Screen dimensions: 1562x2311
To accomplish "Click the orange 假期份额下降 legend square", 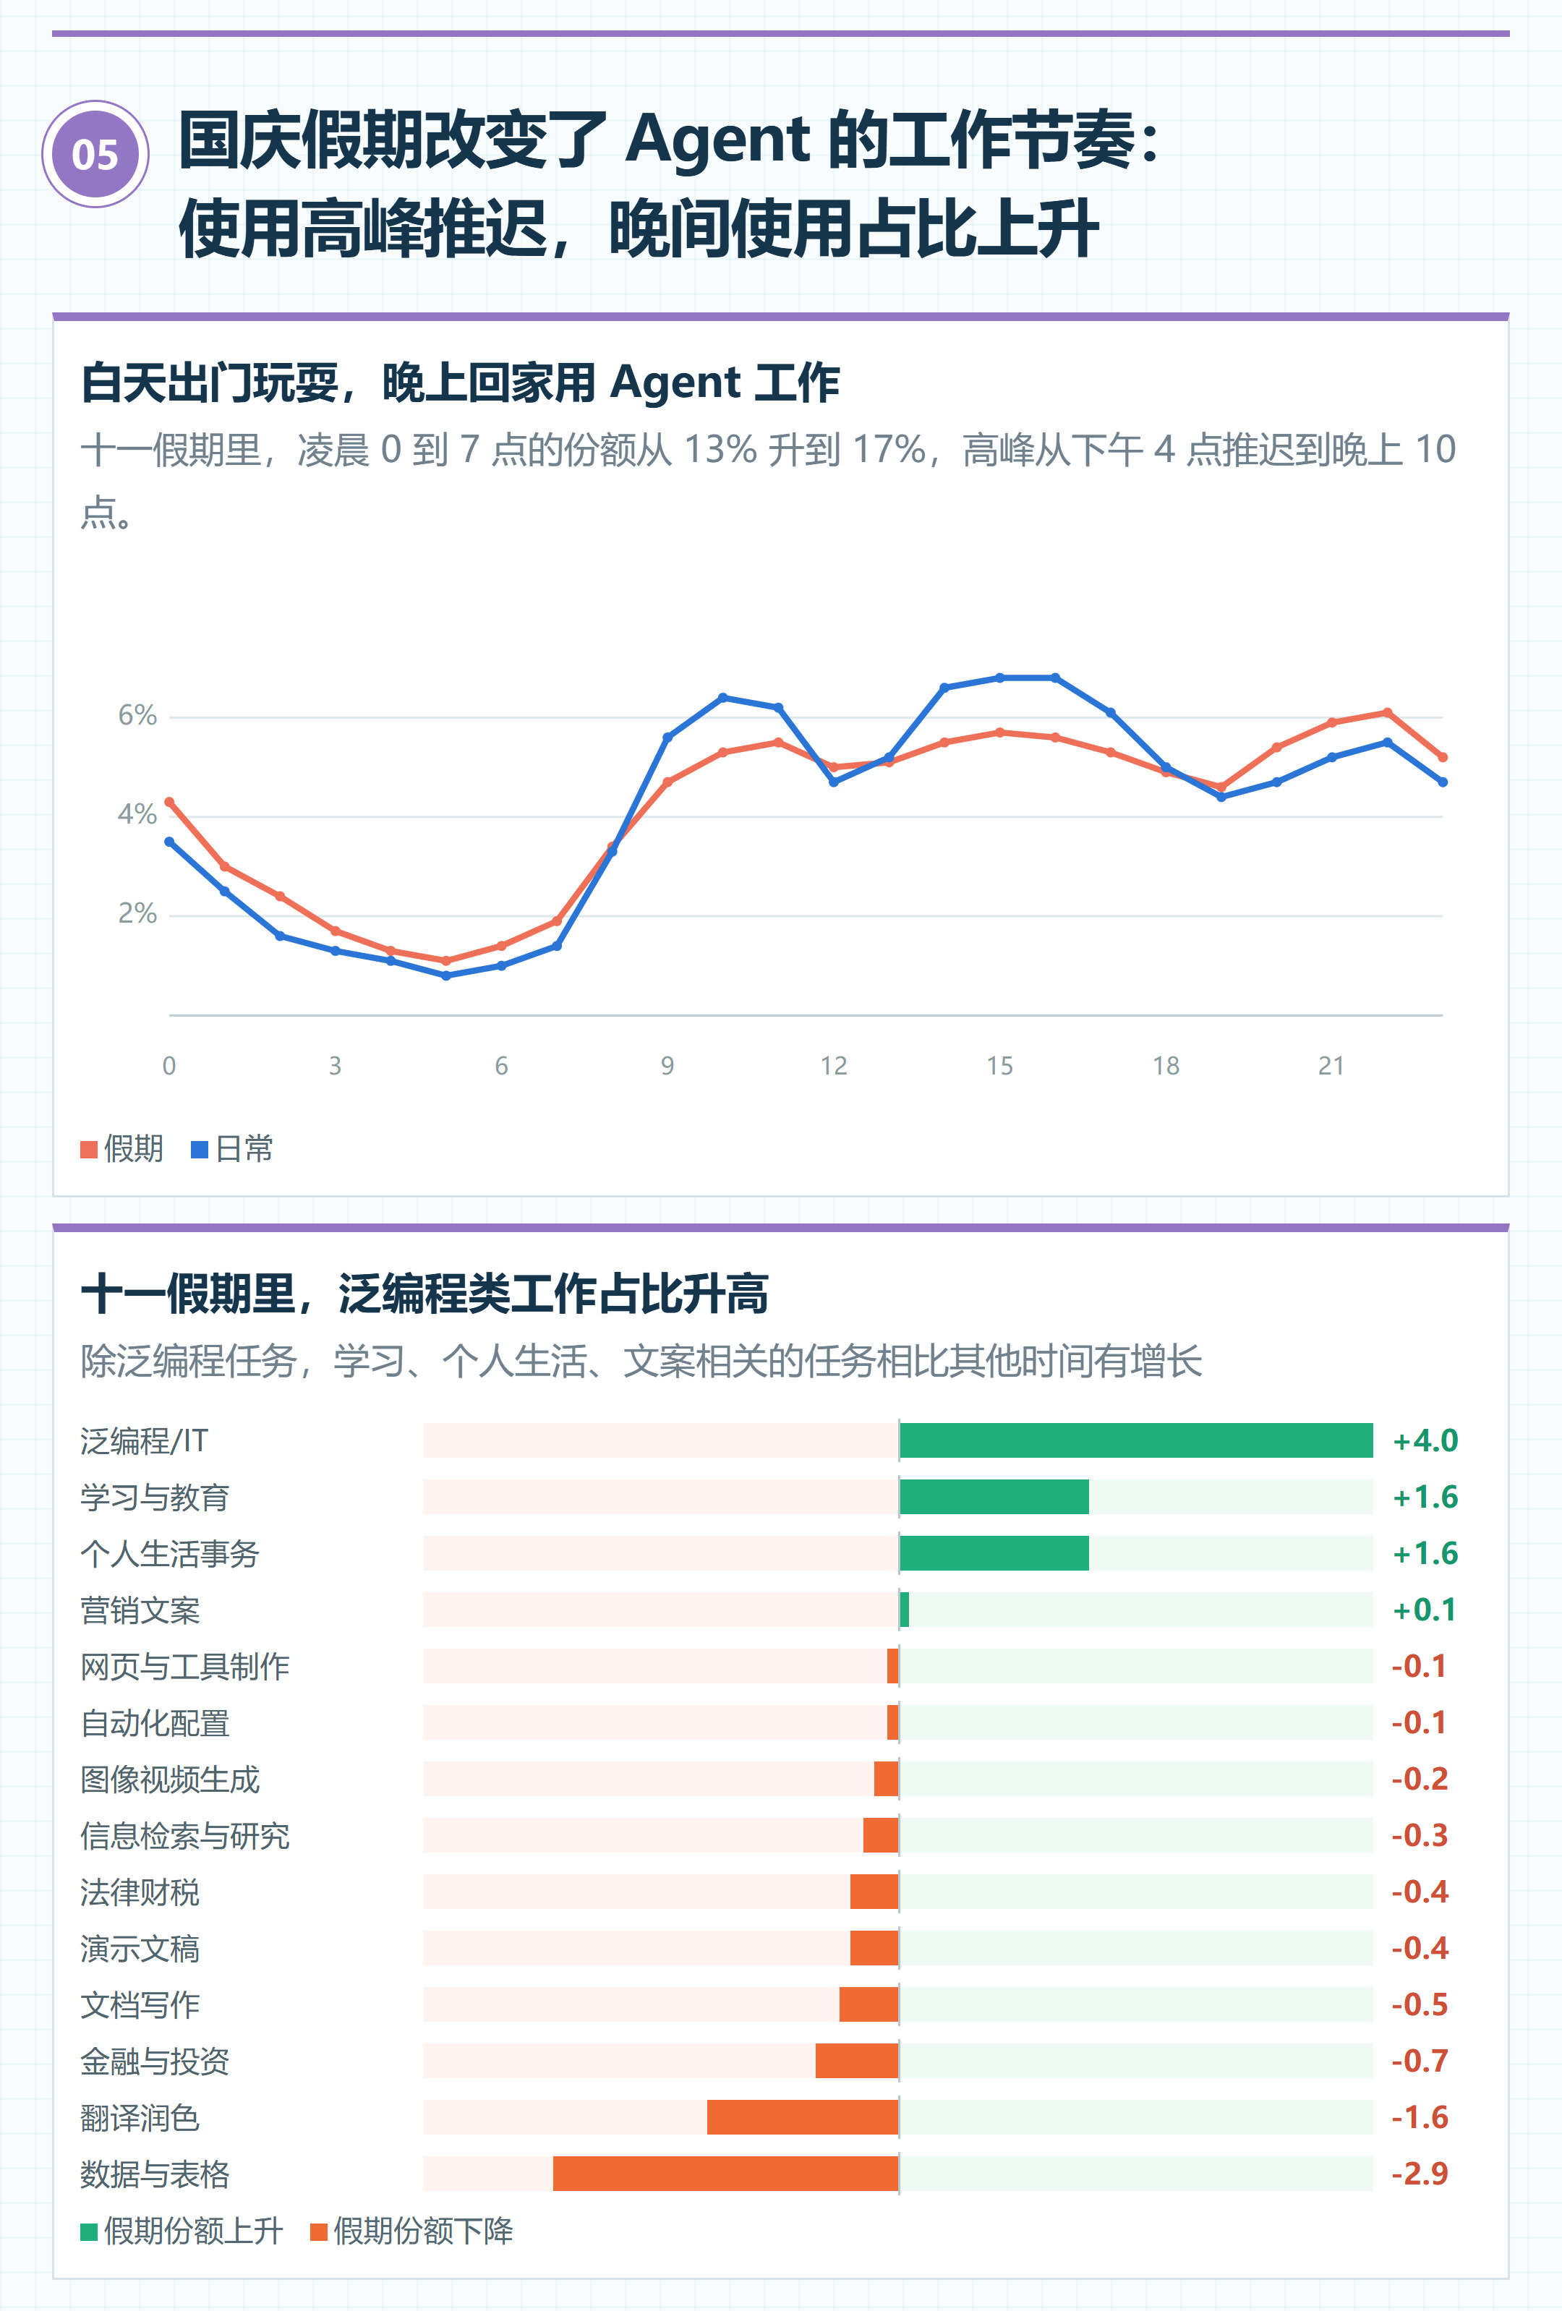I will tap(319, 2231).
